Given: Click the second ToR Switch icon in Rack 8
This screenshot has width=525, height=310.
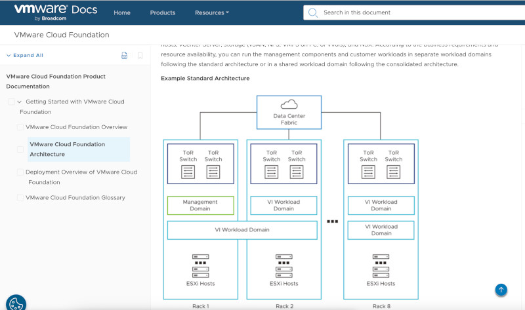Looking at the screenshot, I should (393, 172).
